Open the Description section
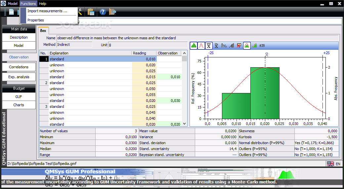The height and width of the screenshot is (189, 344). click(x=19, y=37)
